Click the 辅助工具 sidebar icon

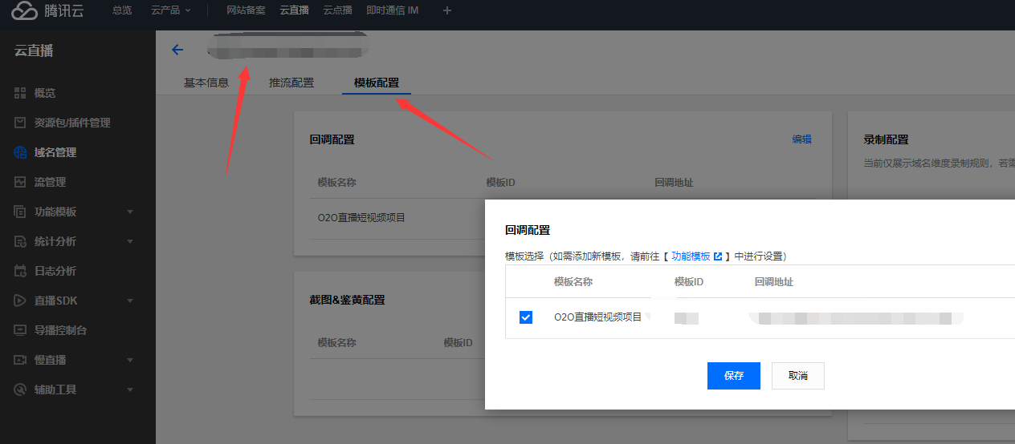[20, 390]
